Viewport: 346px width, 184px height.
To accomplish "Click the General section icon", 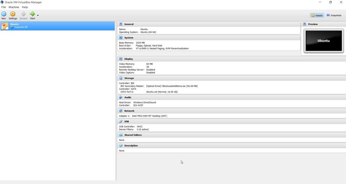I will click(x=121, y=24).
